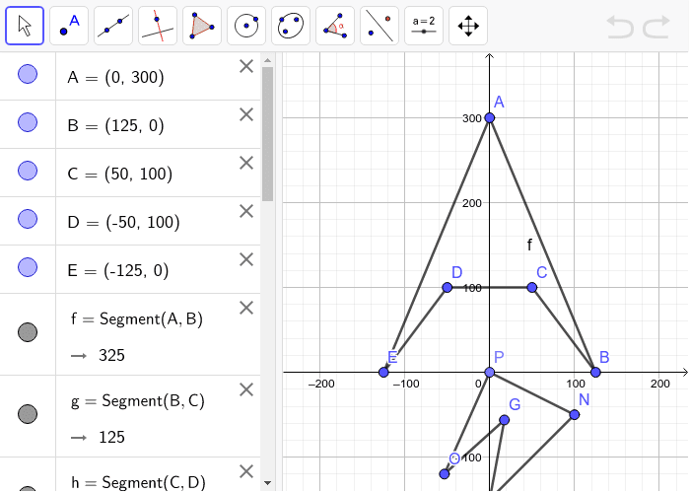
Task: Select the Point tool
Action: point(69,26)
